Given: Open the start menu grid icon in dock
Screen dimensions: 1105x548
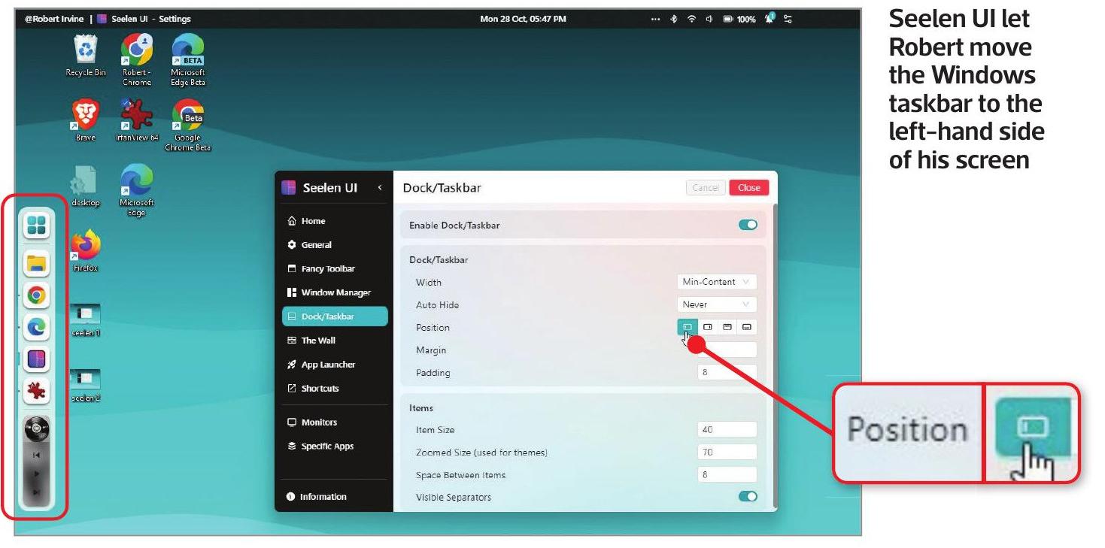Looking at the screenshot, I should coord(37,225).
